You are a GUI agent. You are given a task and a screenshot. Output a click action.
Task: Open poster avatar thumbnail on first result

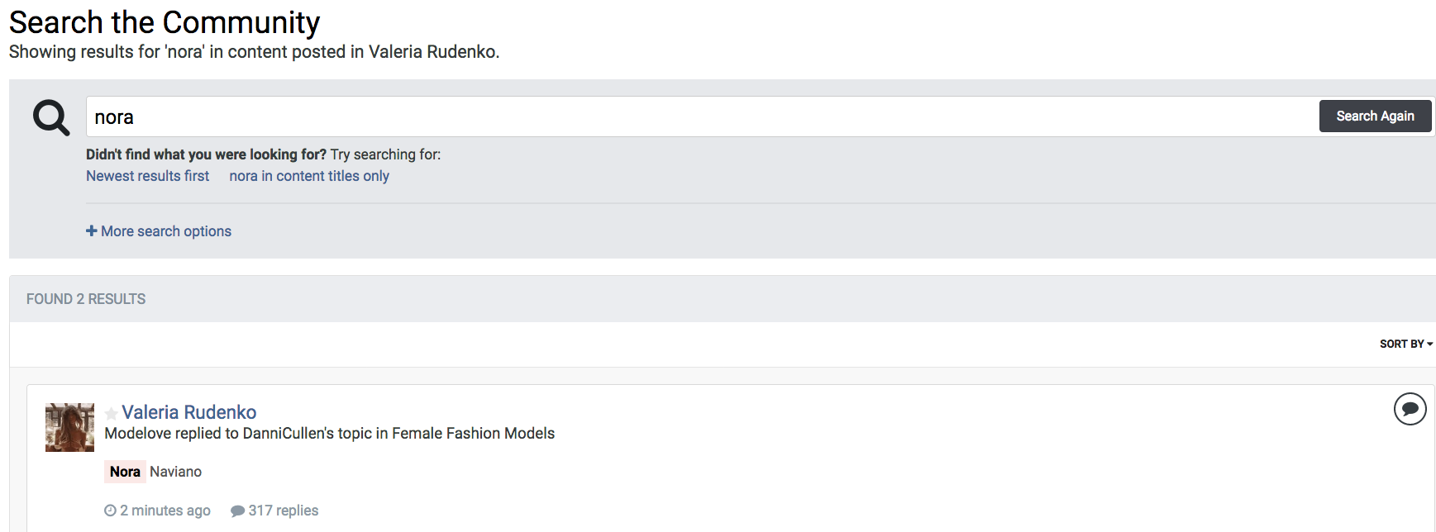(69, 427)
